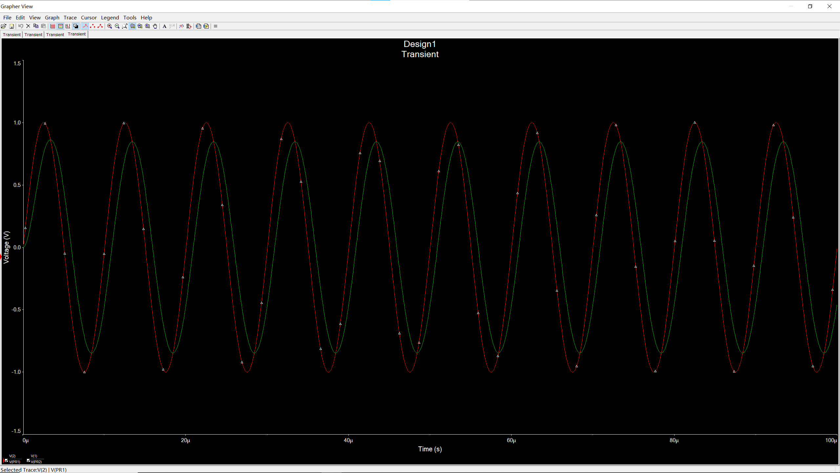
Task: Toggle the red grid display icon
Action: (x=53, y=26)
